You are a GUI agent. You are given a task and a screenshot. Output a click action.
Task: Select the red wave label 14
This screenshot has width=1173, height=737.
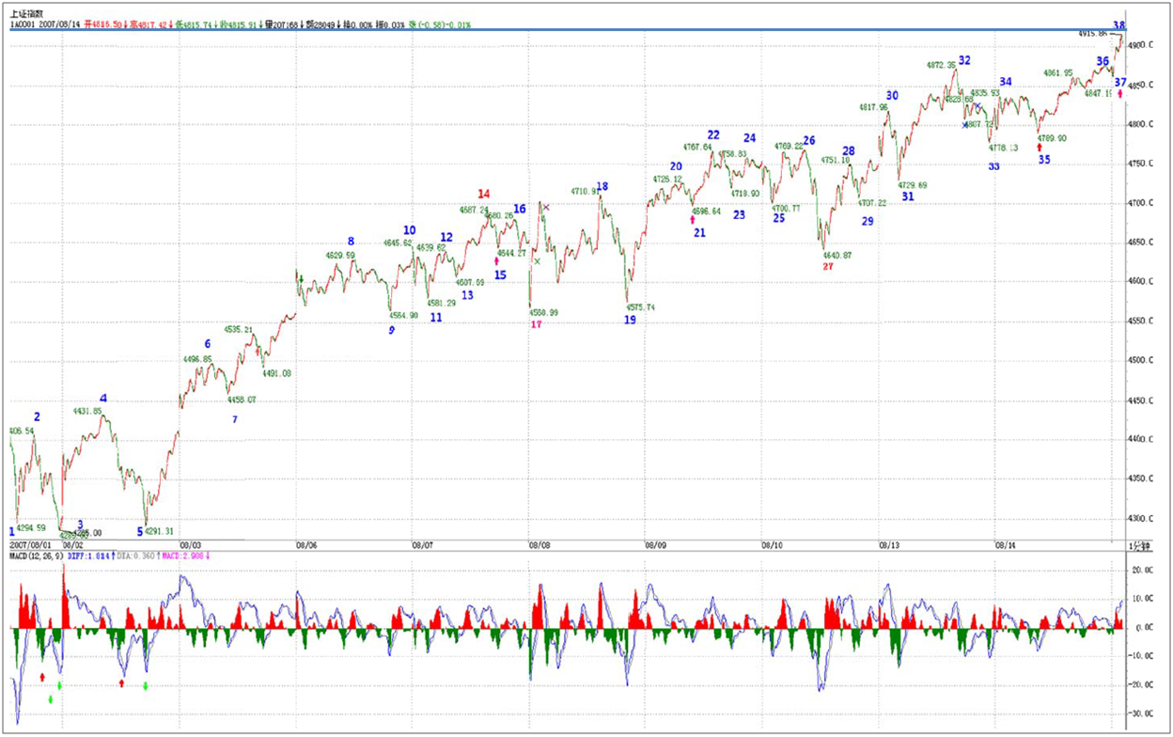483,195
